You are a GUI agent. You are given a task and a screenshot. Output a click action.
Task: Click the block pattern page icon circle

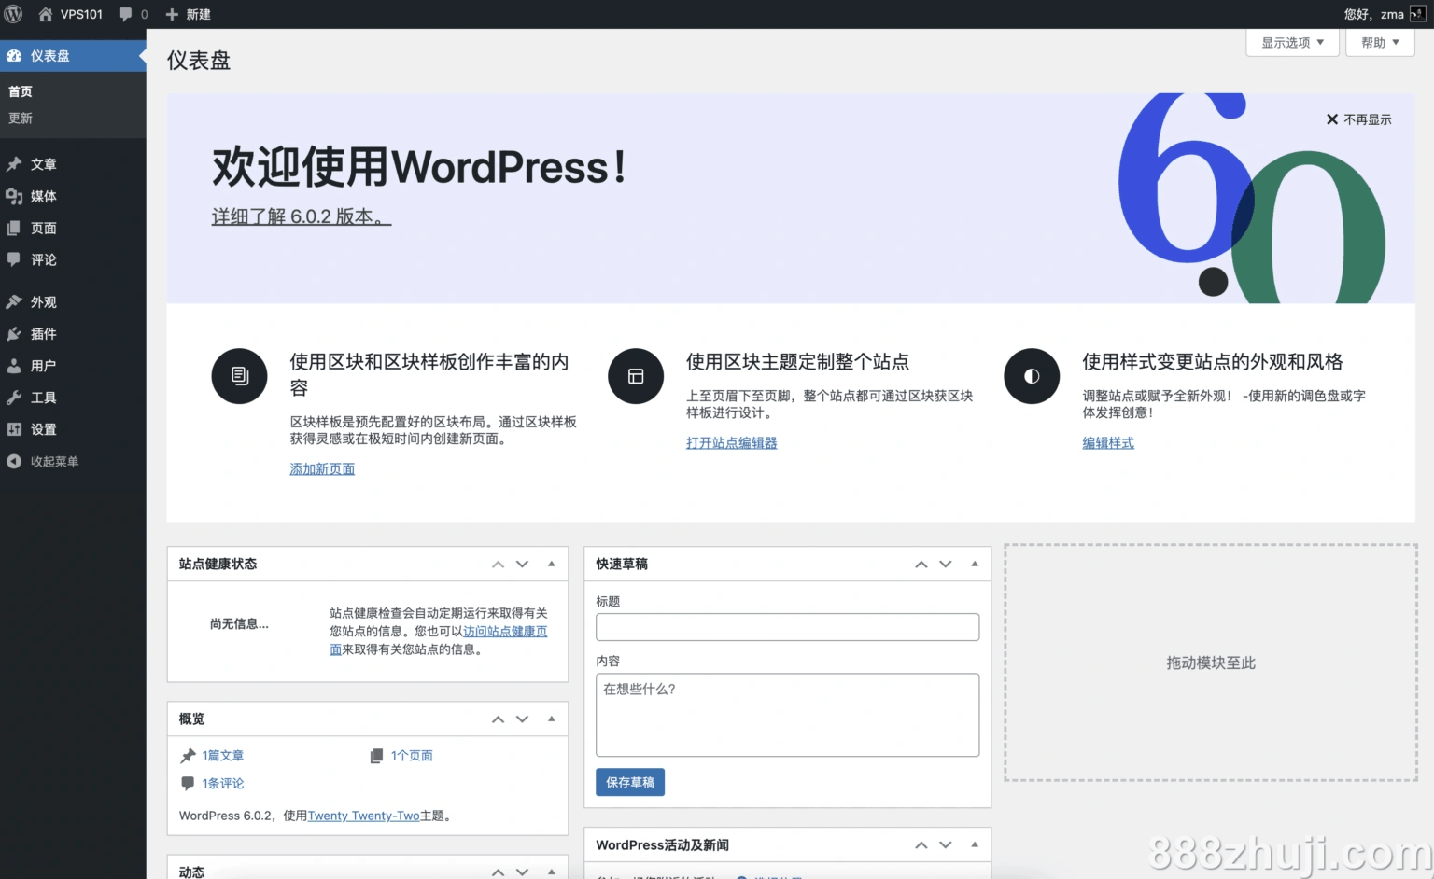click(240, 376)
